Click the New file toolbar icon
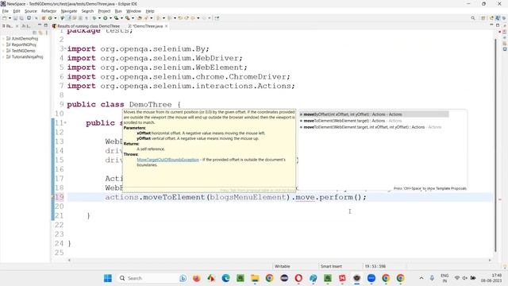 coord(5,18)
